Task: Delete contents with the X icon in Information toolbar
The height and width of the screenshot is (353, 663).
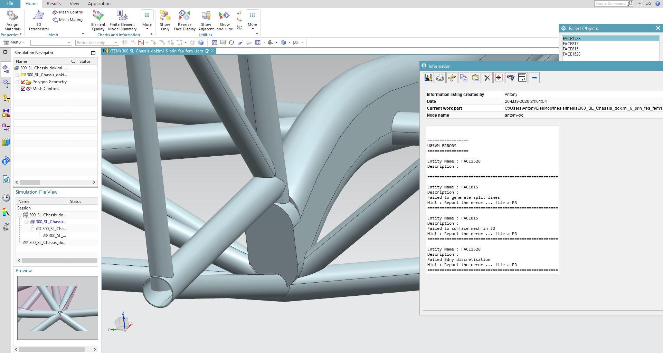Action: pyautogui.click(x=487, y=78)
